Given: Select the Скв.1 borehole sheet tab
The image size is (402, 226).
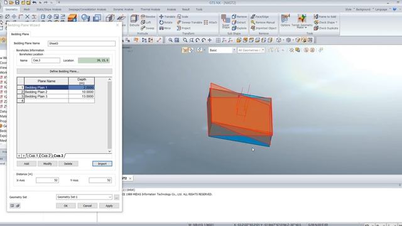Looking at the screenshot, I should [x=33, y=156].
